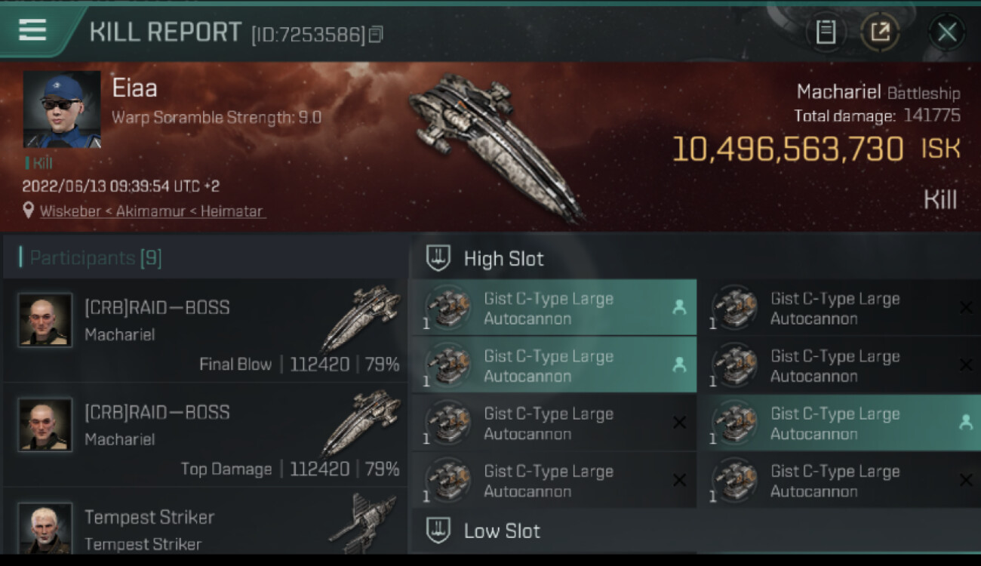Copy the kill report ID
The width and height of the screenshot is (981, 566).
point(376,34)
